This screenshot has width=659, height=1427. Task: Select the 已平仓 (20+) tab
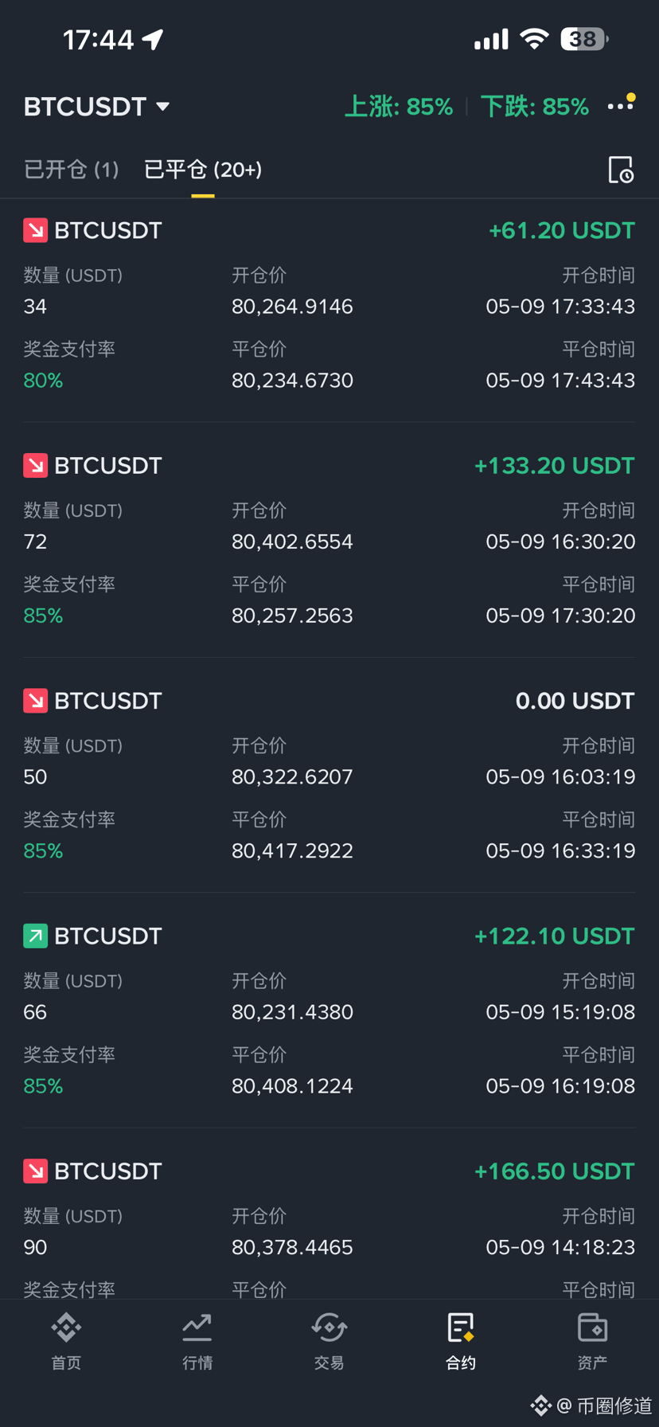pyautogui.click(x=203, y=170)
